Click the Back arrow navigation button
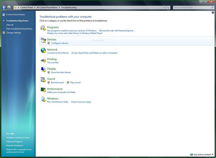216x158 pixels. (x=4, y=7)
